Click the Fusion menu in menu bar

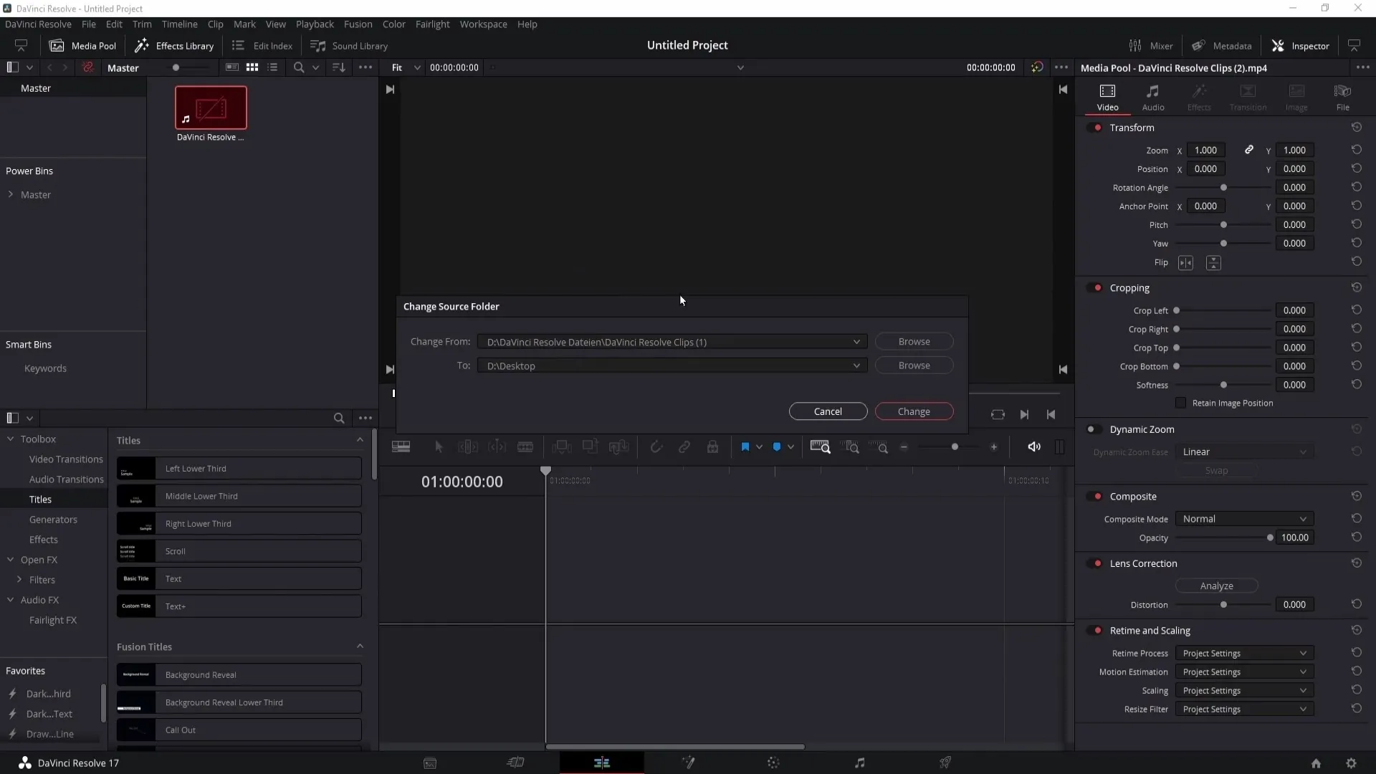click(x=357, y=24)
